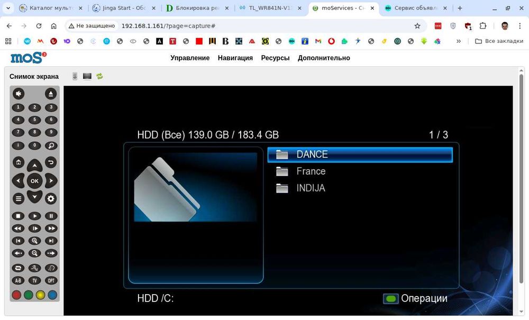The width and height of the screenshot is (529, 320).
Task: Expand the hidden bookmarks chevron
Action: [459, 41]
